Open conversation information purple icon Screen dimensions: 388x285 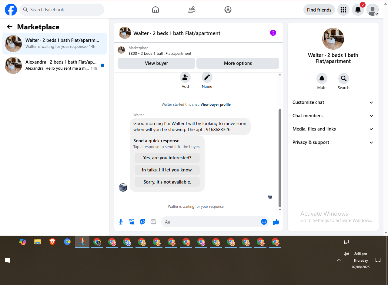[x=273, y=33]
